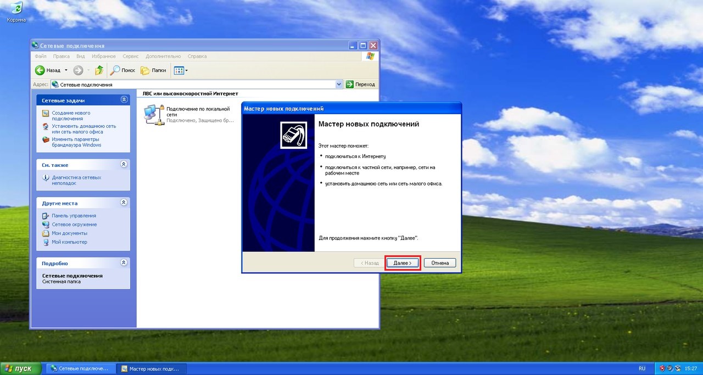Screen dimensions: 703x375
Task: Open the Назад history dropdown arrow
Action: [66, 70]
